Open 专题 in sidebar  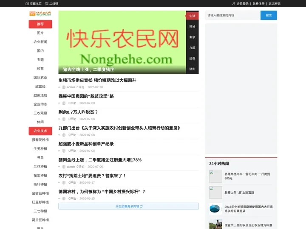40,60
